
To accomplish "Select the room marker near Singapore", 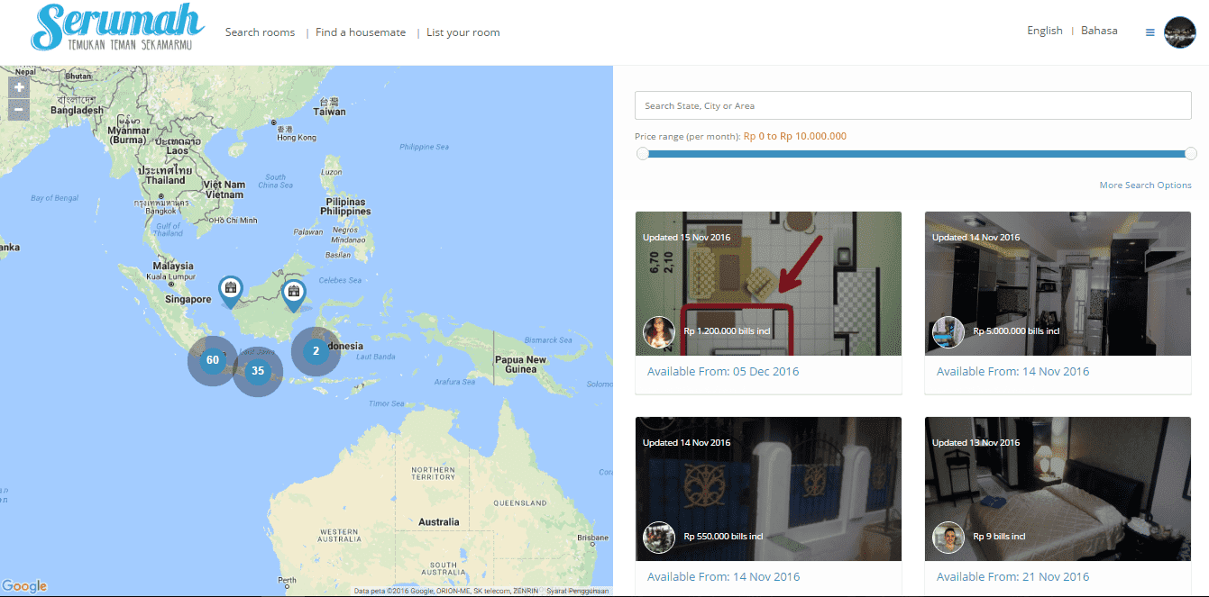I will [x=231, y=290].
